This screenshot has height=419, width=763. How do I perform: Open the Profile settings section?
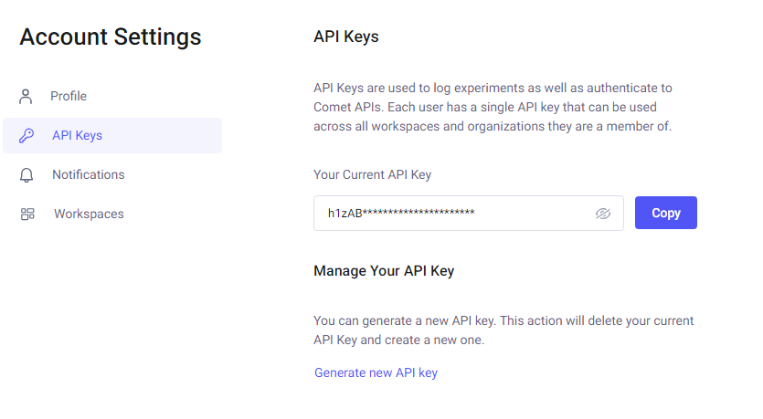(69, 96)
